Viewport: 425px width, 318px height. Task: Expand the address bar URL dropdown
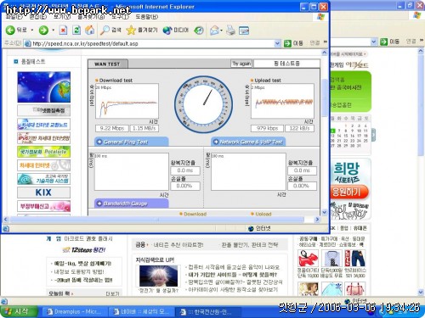pyautogui.click(x=278, y=43)
